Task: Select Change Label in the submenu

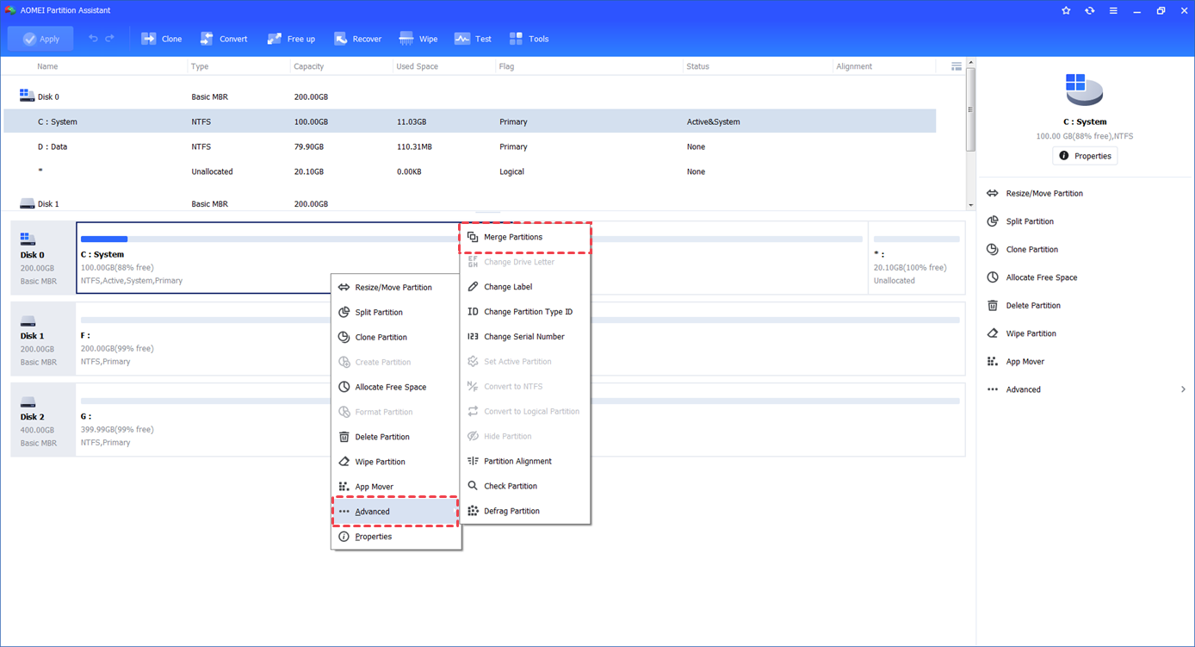Action: [x=525, y=287]
